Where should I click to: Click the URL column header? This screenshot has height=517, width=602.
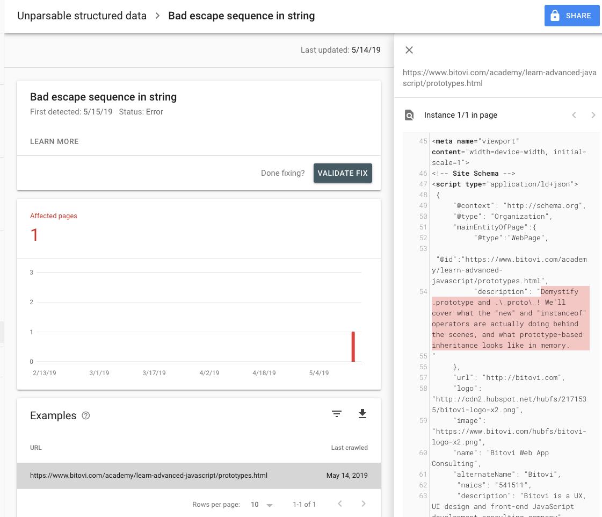pyautogui.click(x=35, y=448)
